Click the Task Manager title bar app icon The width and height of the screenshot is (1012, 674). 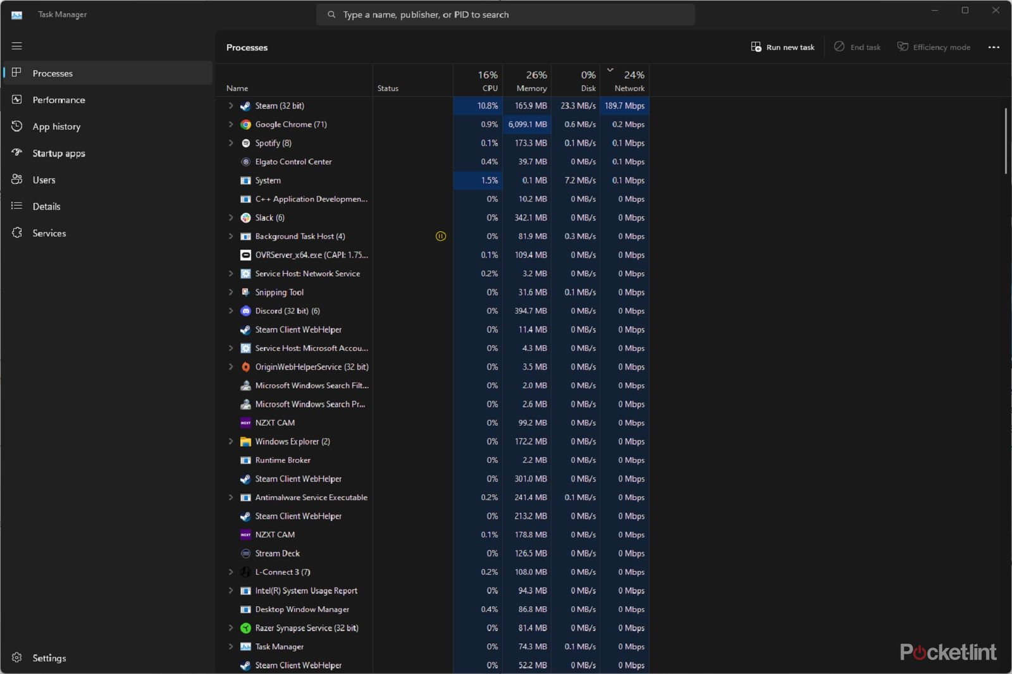[17, 15]
